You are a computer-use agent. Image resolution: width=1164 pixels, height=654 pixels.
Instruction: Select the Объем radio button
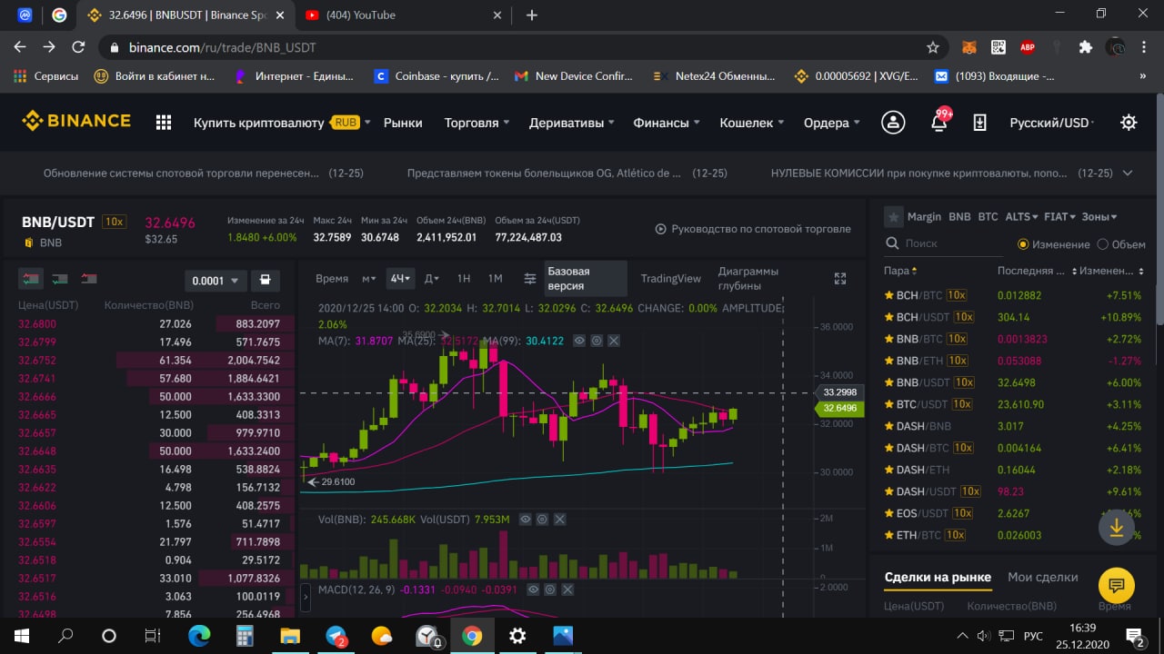click(1103, 244)
